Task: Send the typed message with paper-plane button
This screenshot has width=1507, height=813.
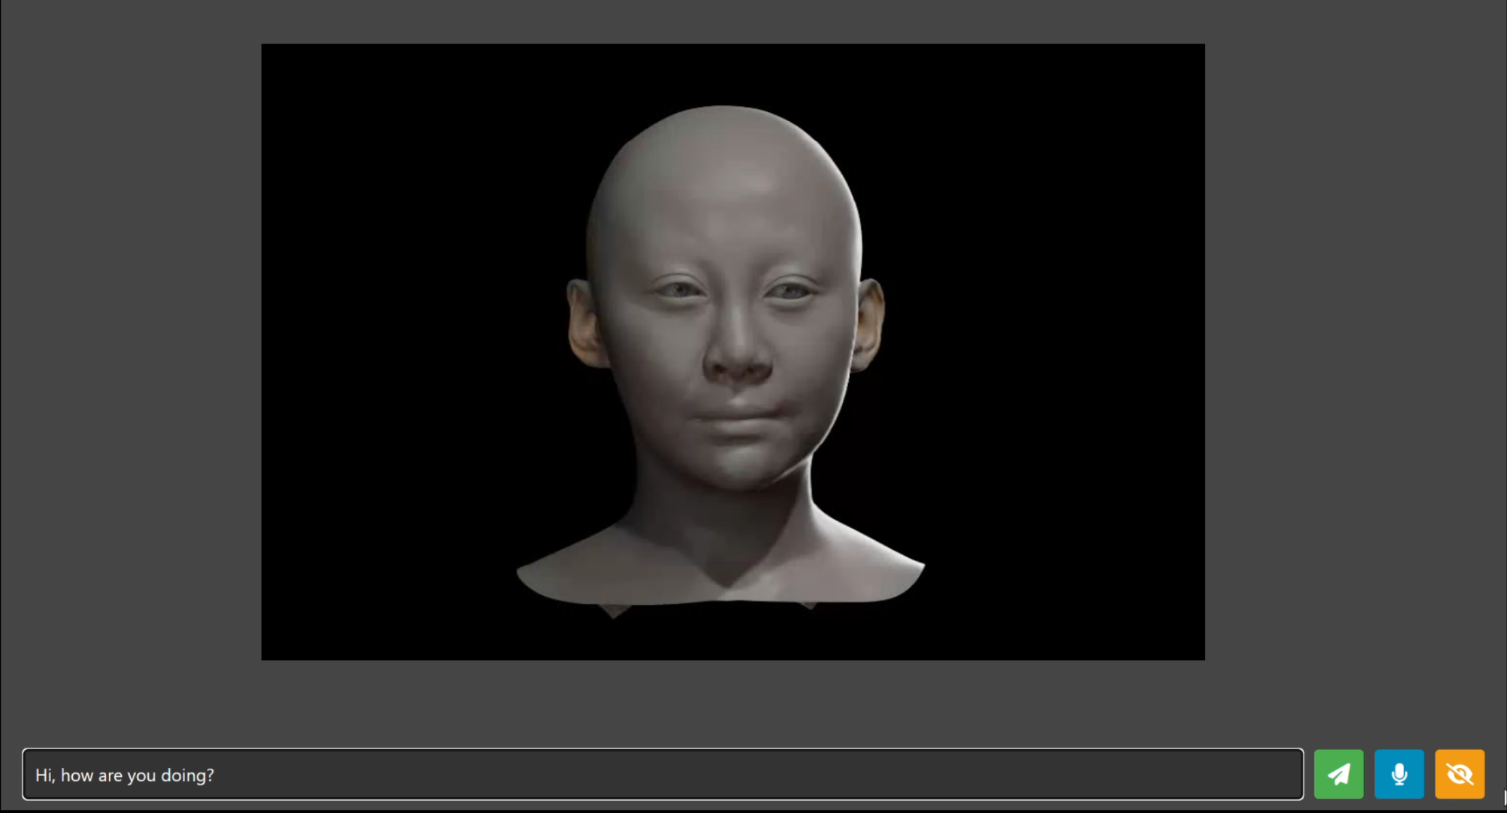Action: tap(1338, 774)
